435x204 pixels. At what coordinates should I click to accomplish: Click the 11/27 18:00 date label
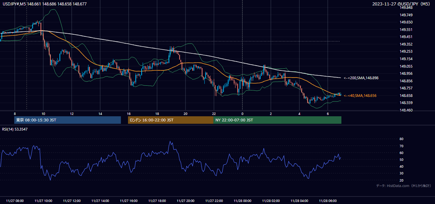157,201
